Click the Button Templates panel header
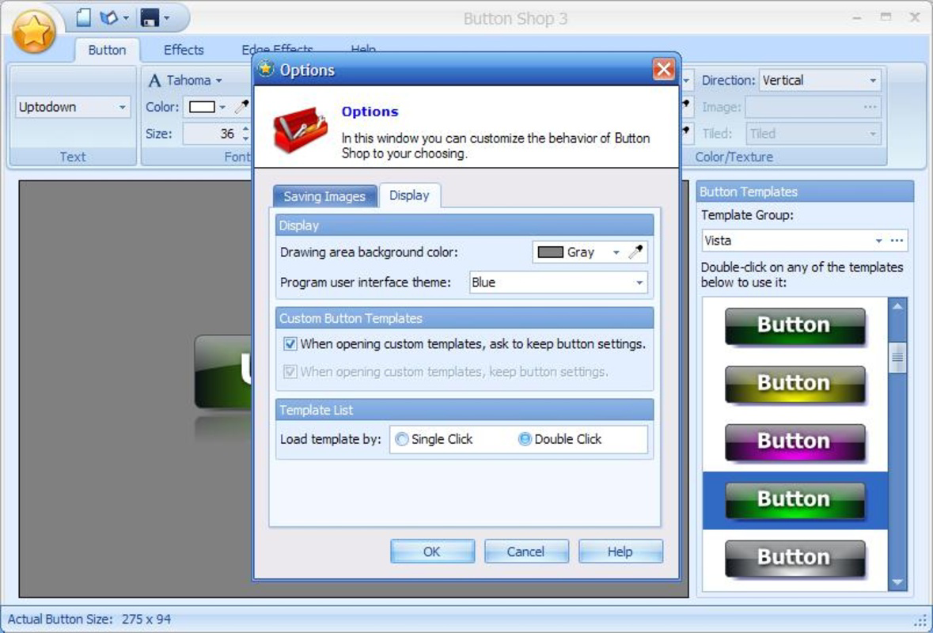Screen dimensions: 933x633 805,191
